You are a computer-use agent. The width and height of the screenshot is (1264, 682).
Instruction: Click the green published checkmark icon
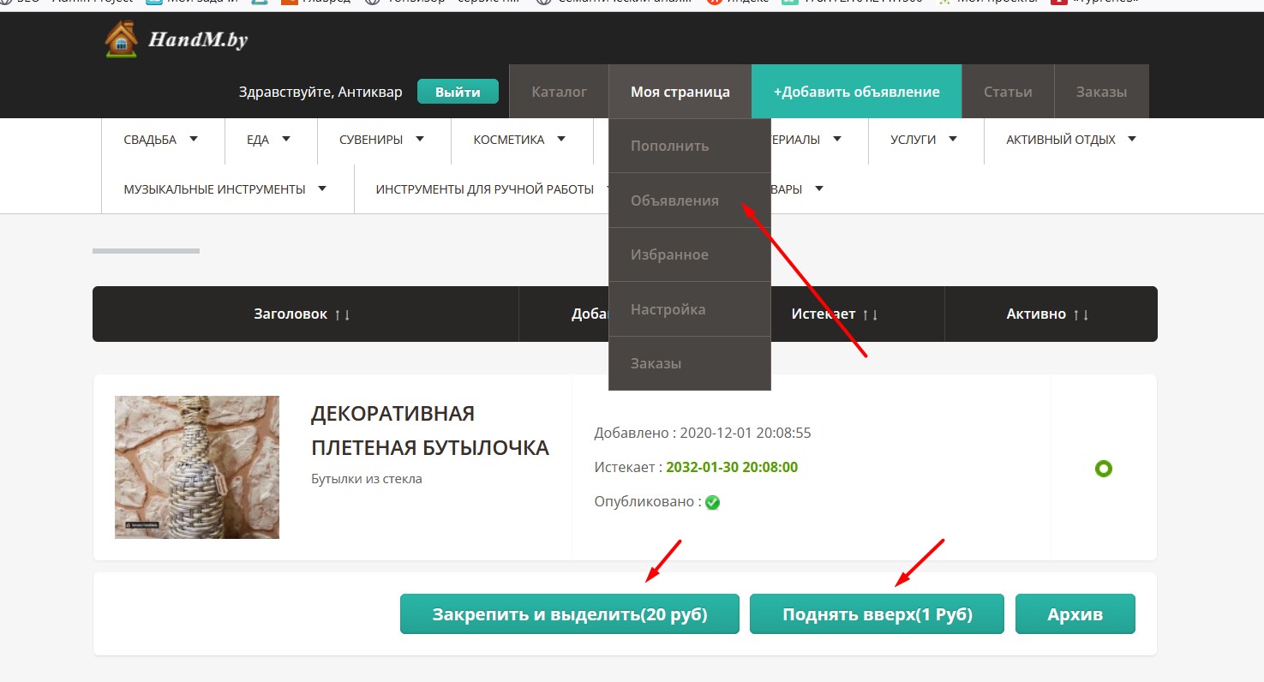712,502
